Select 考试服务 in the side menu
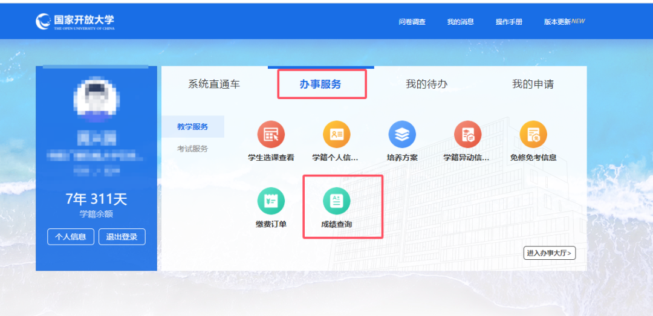 coord(193,149)
